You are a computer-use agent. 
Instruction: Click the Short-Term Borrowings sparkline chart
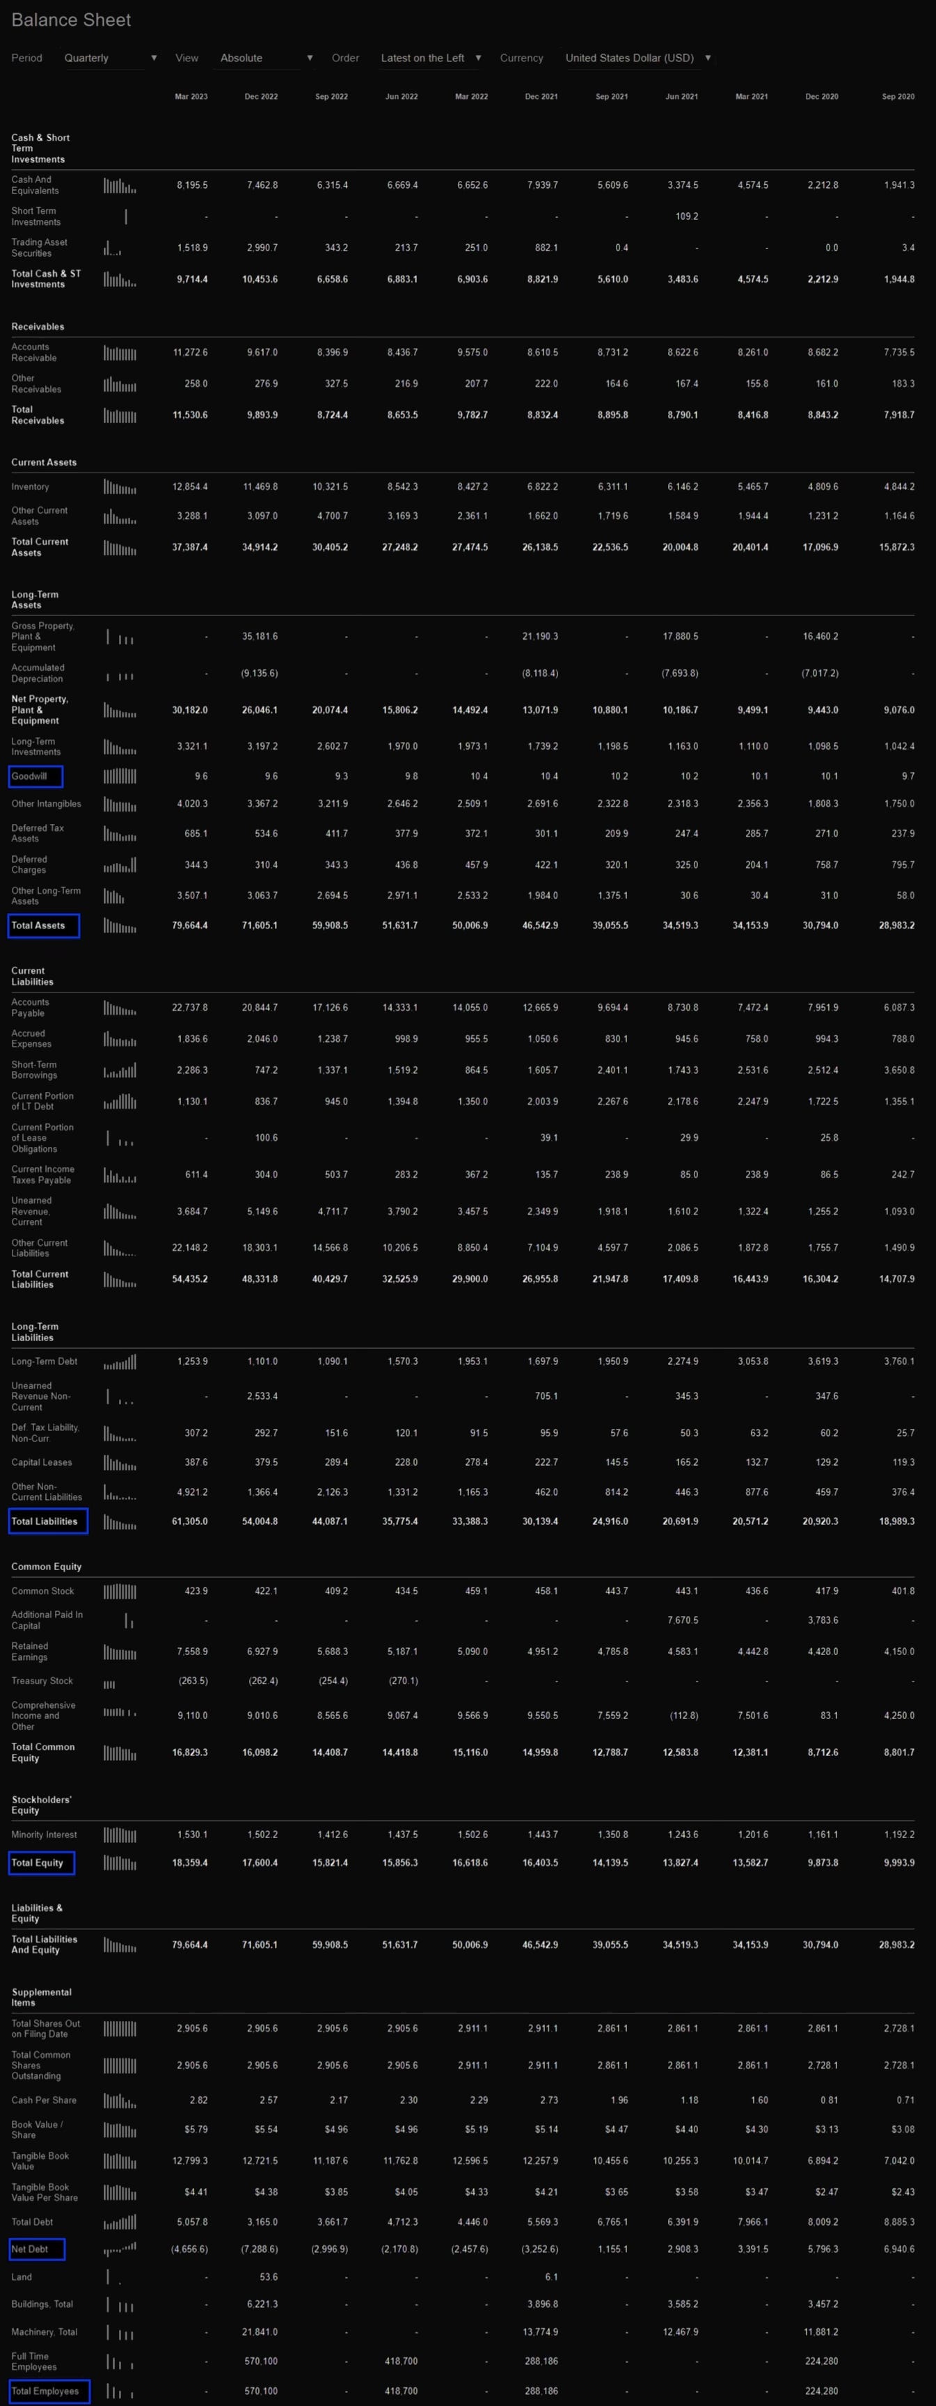120,1070
